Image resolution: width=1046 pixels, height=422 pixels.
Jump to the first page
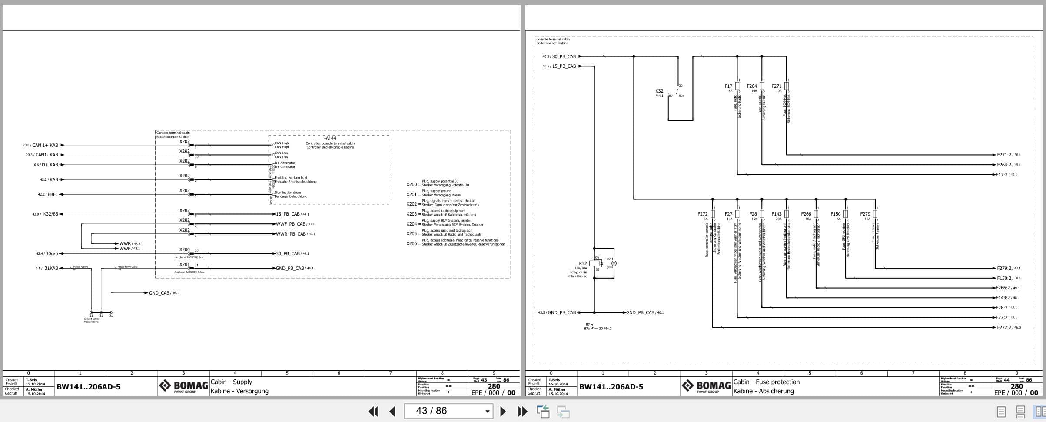point(373,411)
